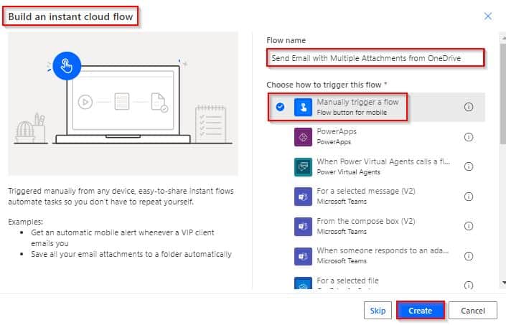Open info for For a selected message (V2)
This screenshot has height=325, width=506.
click(469, 197)
